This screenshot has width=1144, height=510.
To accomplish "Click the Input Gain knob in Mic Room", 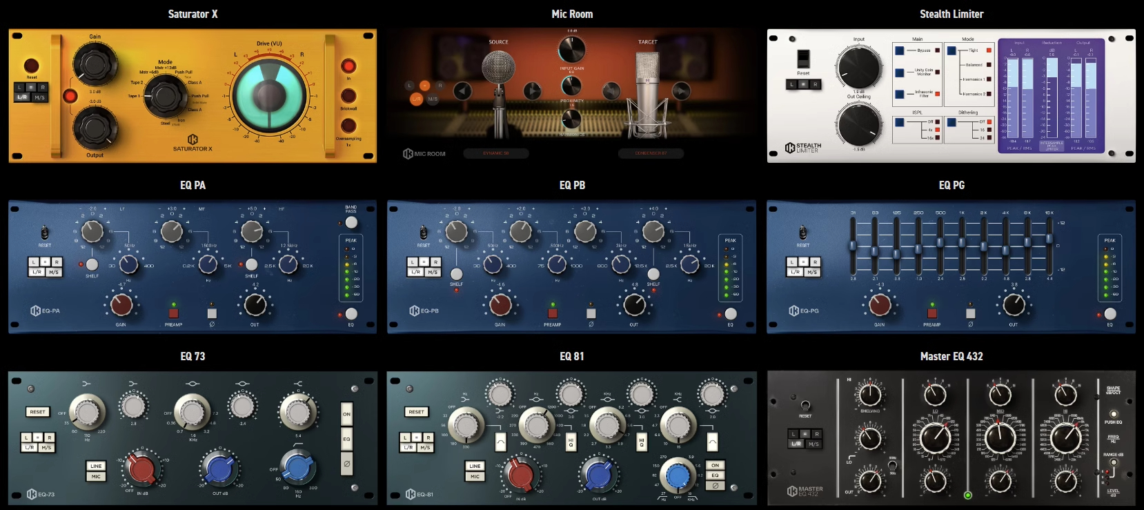I will click(x=571, y=49).
